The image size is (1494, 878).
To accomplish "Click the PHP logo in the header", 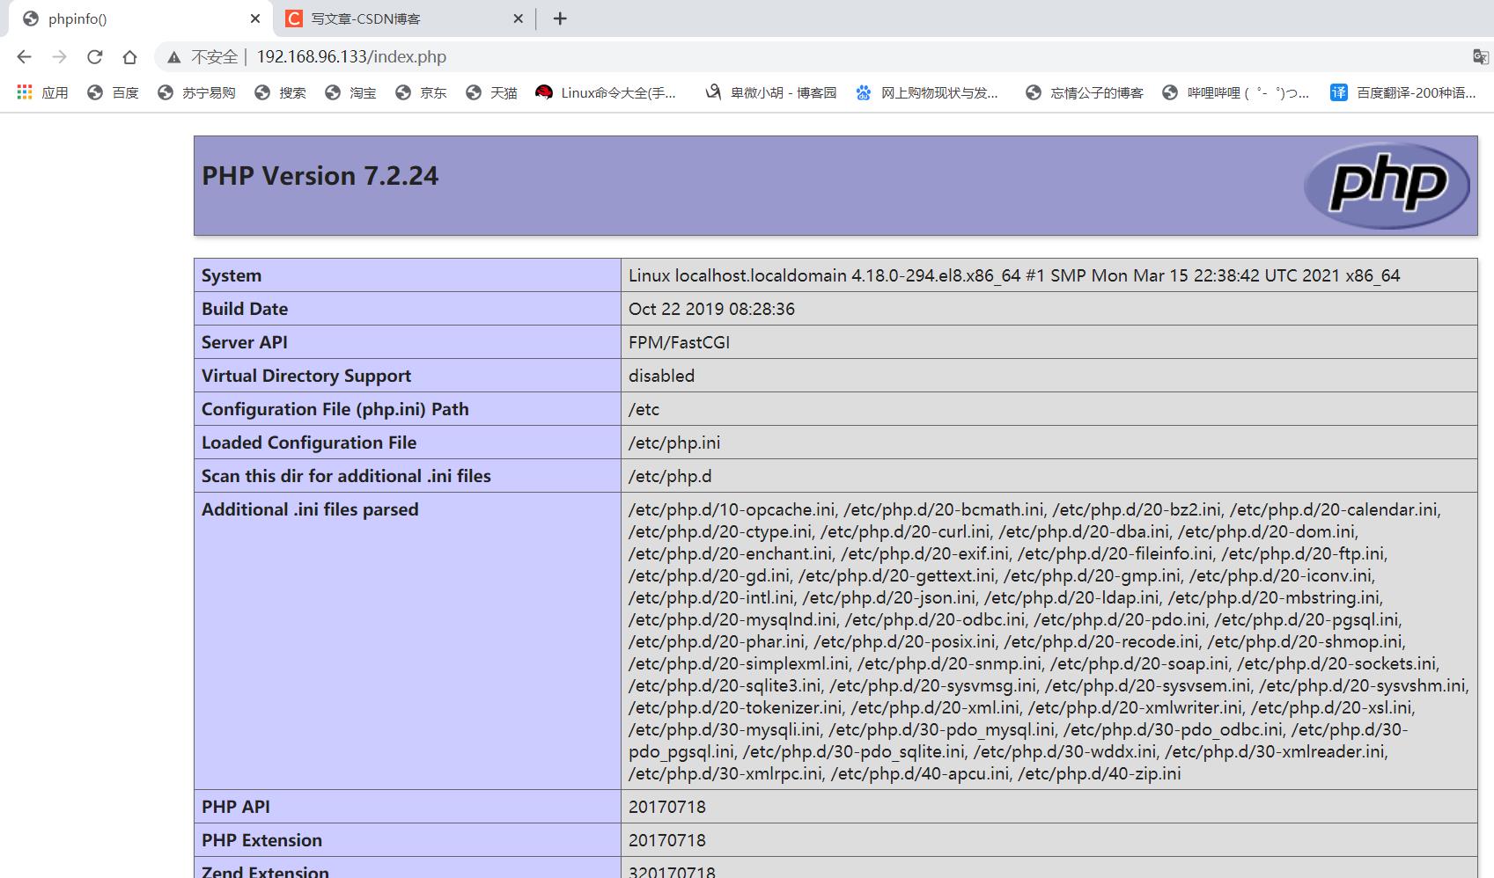I will (1387, 186).
